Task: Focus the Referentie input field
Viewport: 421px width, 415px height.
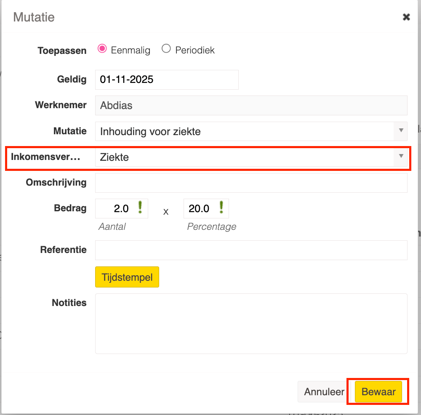Action: (251, 250)
